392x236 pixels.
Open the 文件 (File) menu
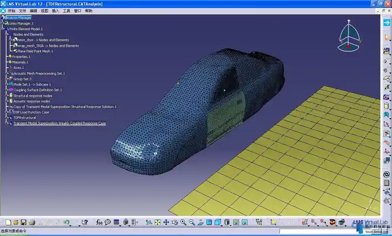pyautogui.click(x=23, y=11)
